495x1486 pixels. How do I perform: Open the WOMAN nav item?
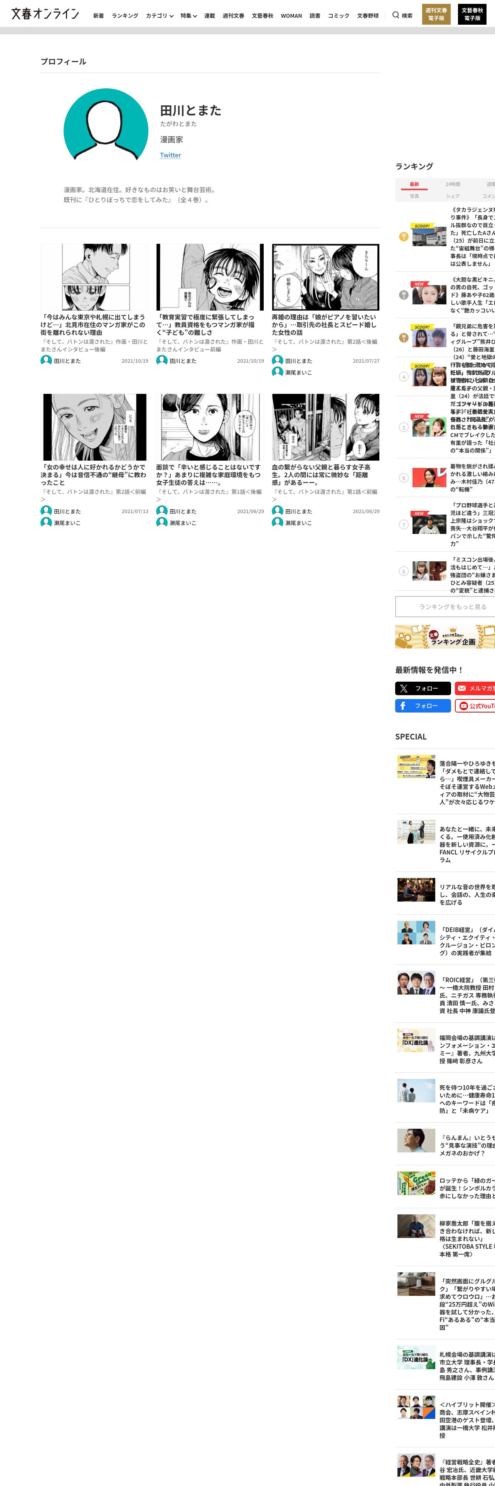[x=291, y=15]
